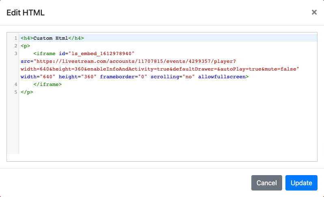
Task: Click the closing </iframe> tag
Action: pyautogui.click(x=48, y=84)
